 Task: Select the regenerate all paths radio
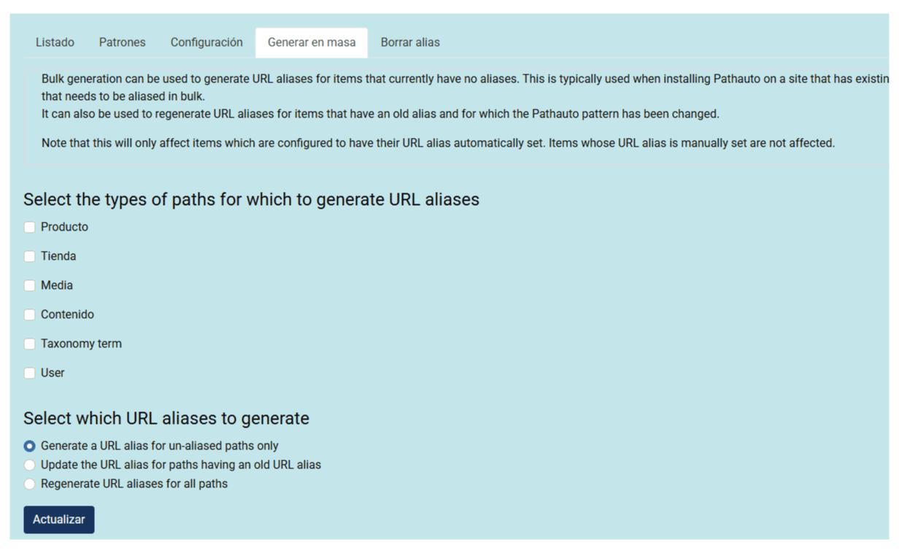(x=29, y=484)
